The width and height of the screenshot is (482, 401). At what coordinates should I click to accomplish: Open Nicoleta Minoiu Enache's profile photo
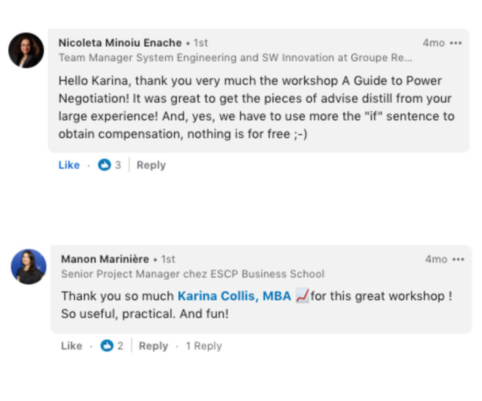[x=26, y=50]
